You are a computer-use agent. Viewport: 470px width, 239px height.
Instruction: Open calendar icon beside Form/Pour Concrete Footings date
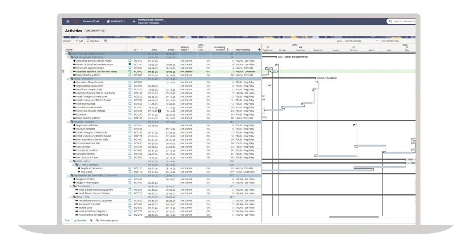(x=159, y=111)
